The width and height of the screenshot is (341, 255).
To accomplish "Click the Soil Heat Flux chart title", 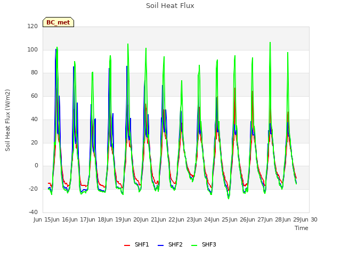I will point(170,6).
